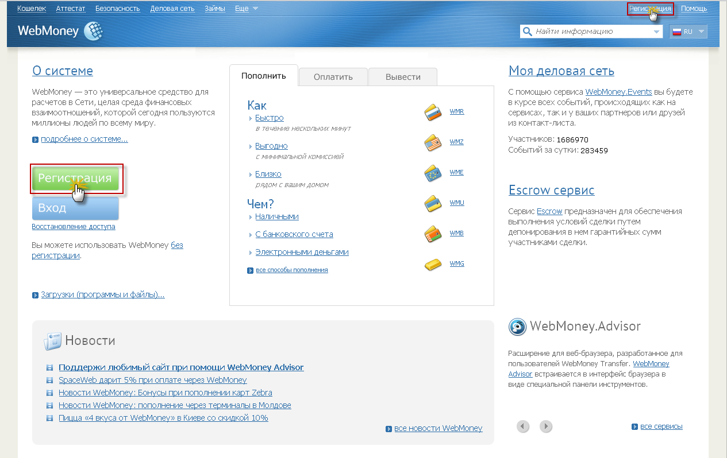Click arrow icon before все способы пополнения
Screen dimensions: 727x458
pos(250,270)
